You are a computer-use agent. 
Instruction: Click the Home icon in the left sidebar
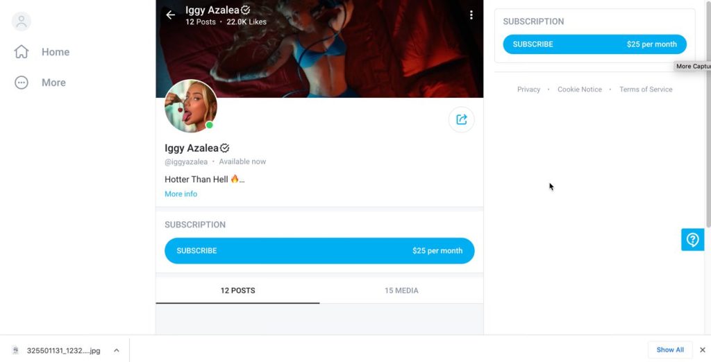[x=22, y=52]
